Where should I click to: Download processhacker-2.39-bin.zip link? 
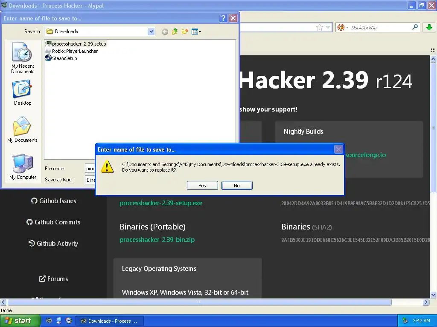[157, 240]
